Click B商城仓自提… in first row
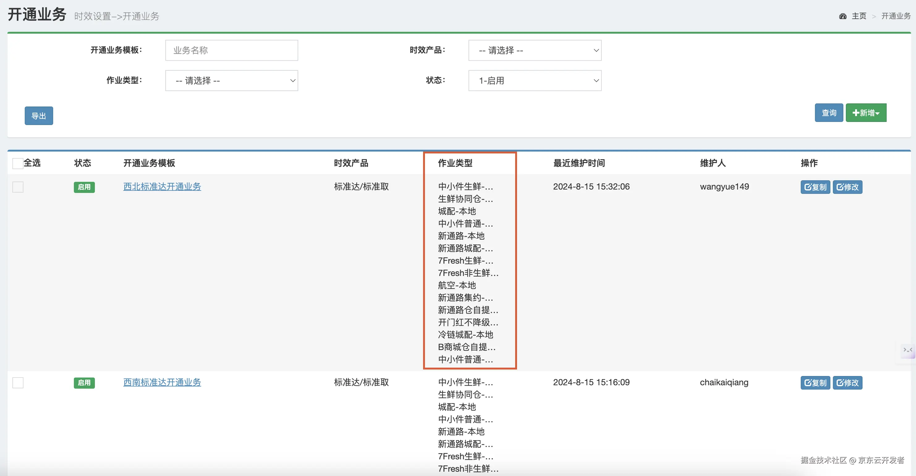916x476 pixels. click(x=467, y=347)
